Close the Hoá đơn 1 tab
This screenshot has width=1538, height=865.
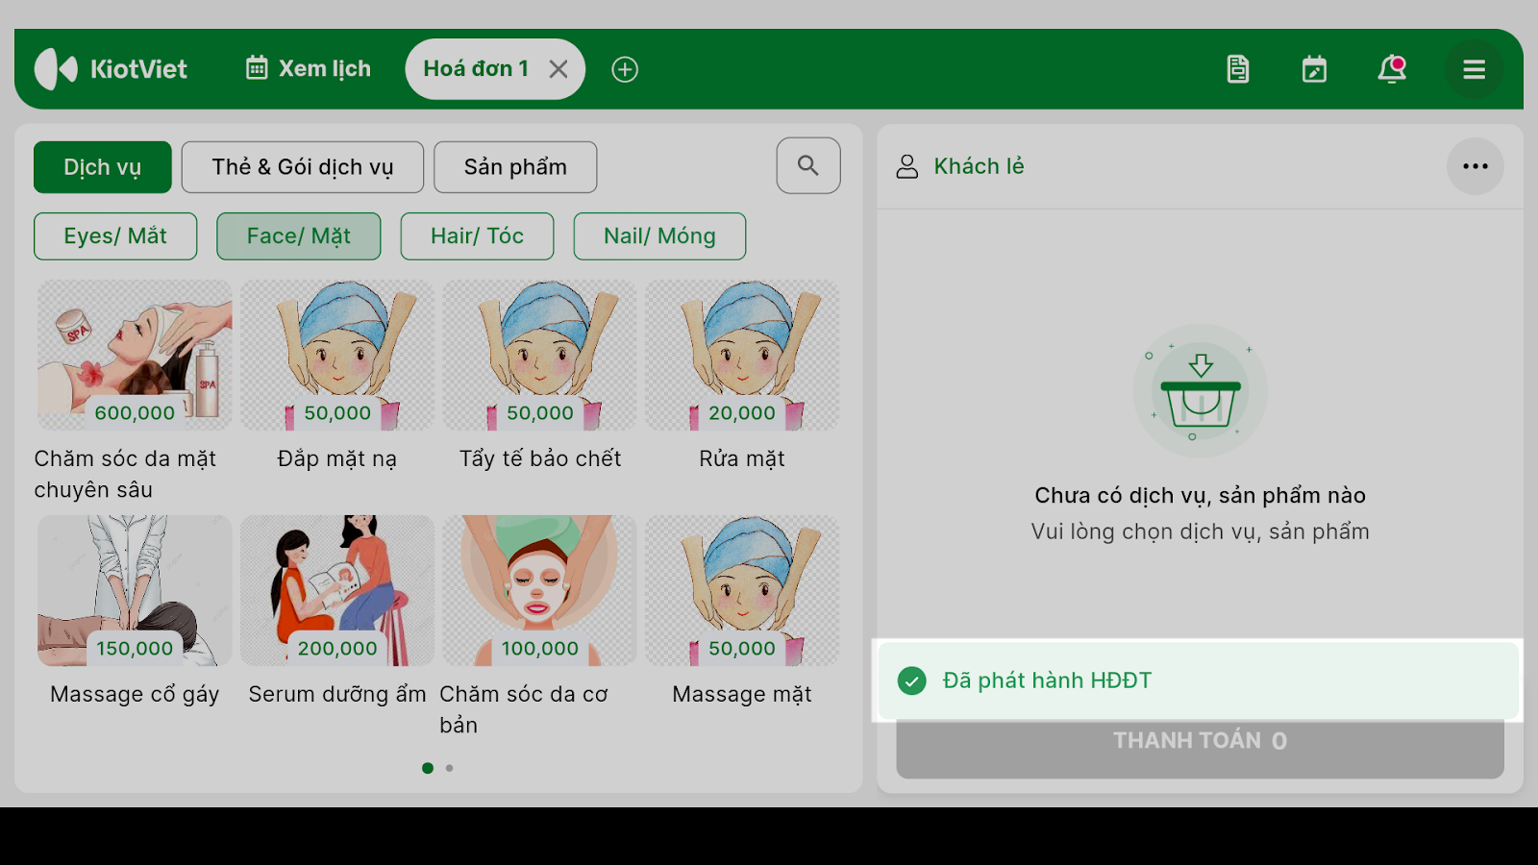558,69
